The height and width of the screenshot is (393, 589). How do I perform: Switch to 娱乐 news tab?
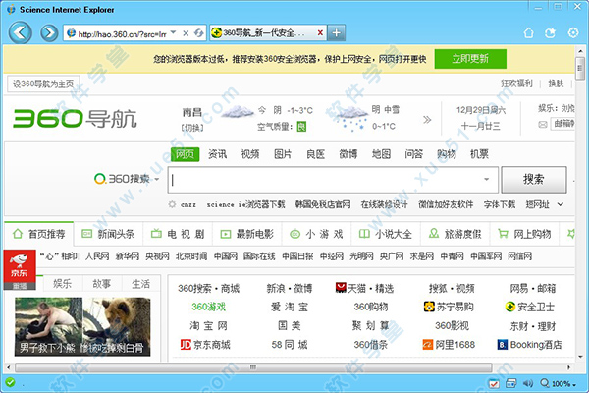tap(63, 284)
